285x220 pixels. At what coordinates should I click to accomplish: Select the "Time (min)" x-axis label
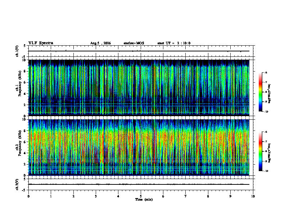pyautogui.click(x=144, y=200)
